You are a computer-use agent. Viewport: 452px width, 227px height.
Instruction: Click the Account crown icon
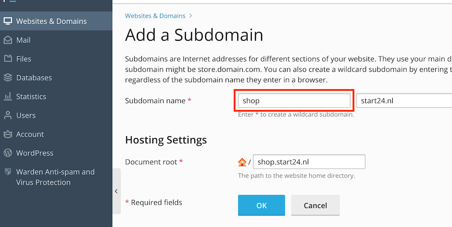tap(8, 134)
